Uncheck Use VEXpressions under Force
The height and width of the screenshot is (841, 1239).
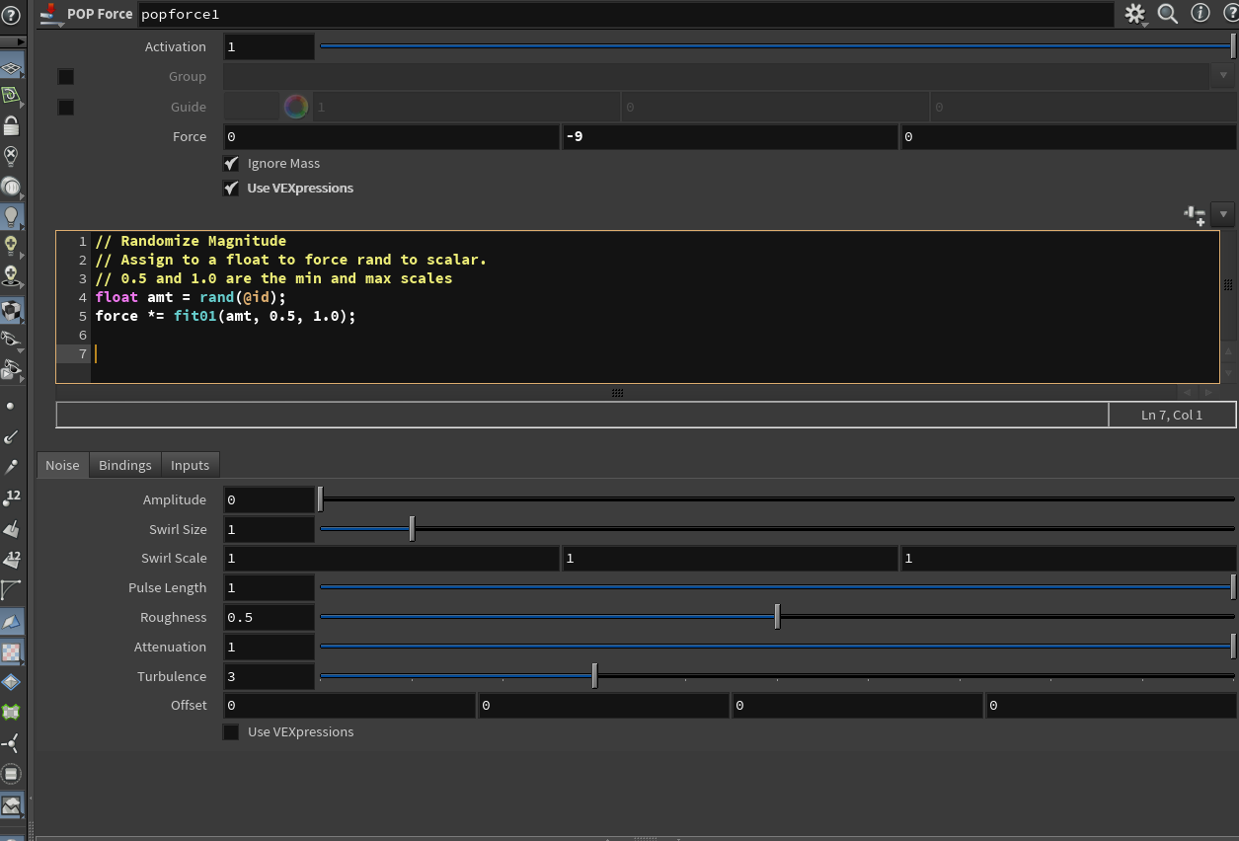pos(231,188)
